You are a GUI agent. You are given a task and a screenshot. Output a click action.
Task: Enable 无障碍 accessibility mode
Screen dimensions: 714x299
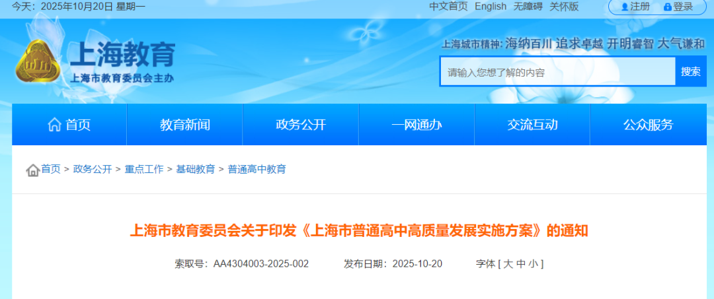pos(528,7)
